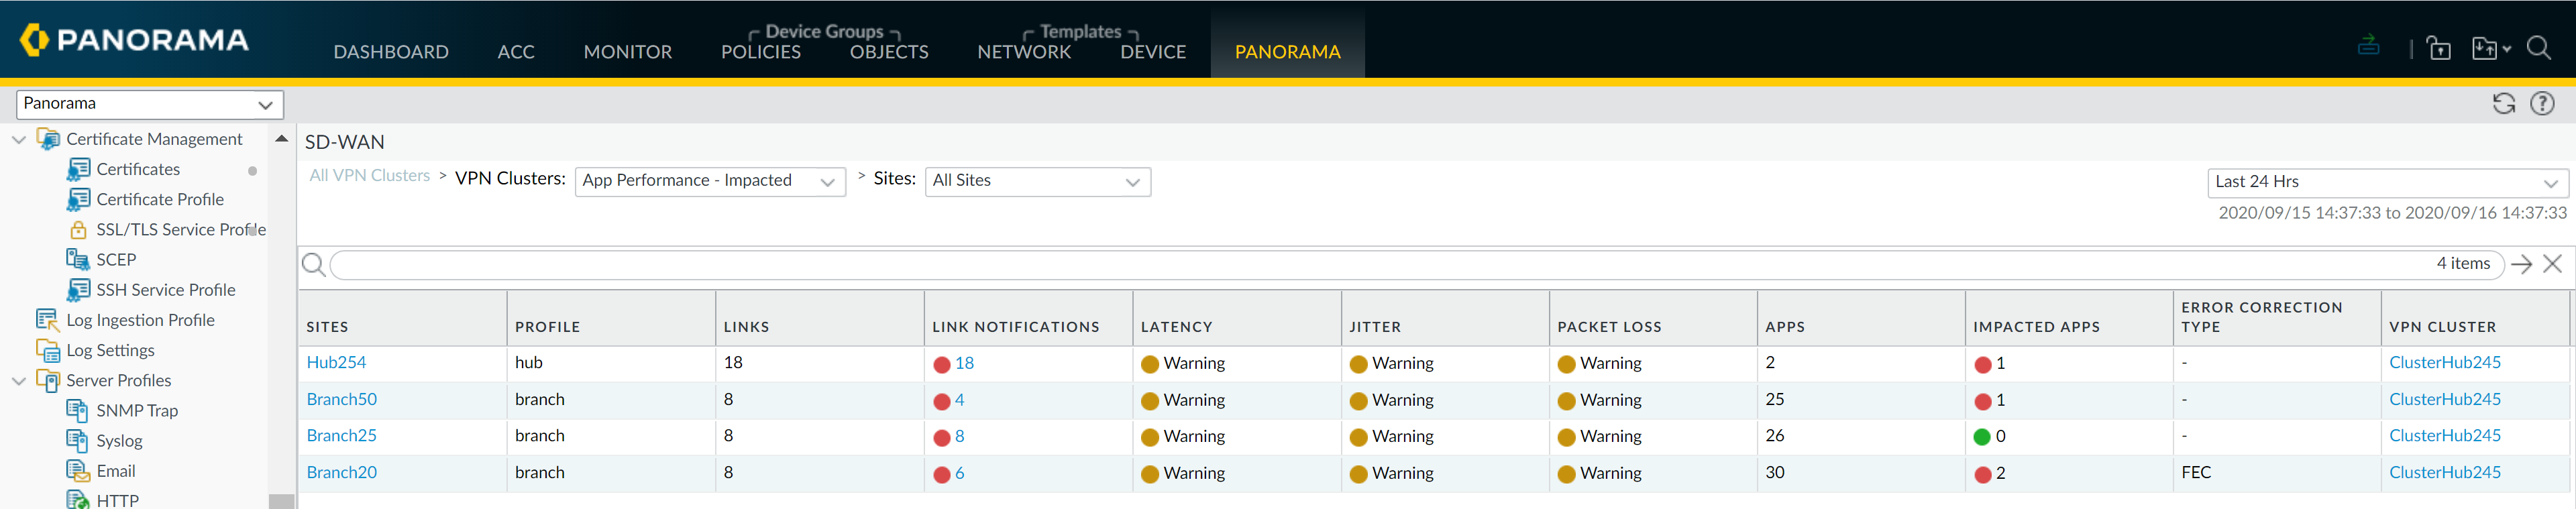Select the Syslog server profile

(x=119, y=441)
